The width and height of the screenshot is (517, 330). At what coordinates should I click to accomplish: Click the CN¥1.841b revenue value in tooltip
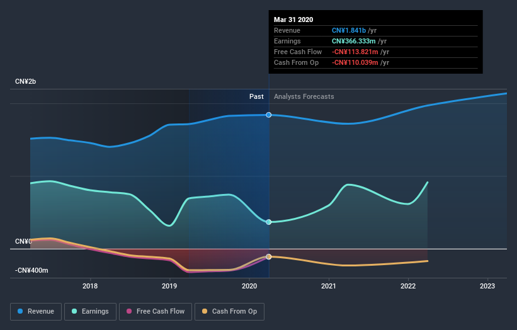pyautogui.click(x=349, y=30)
